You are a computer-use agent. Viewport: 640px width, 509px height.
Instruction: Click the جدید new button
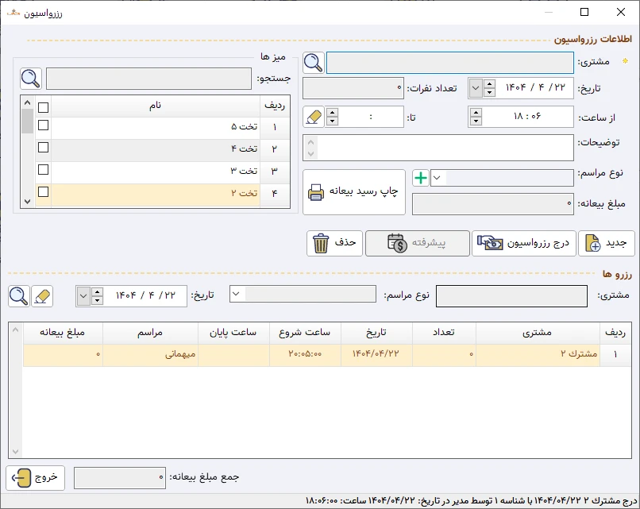[607, 243]
